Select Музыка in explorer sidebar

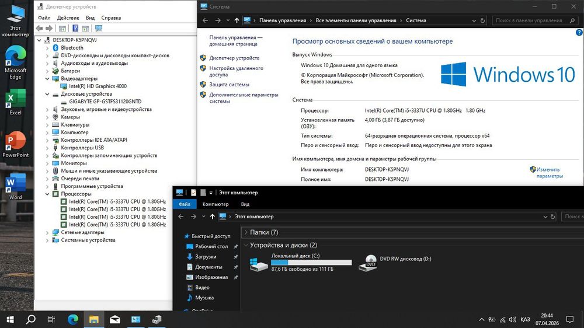[x=204, y=298]
